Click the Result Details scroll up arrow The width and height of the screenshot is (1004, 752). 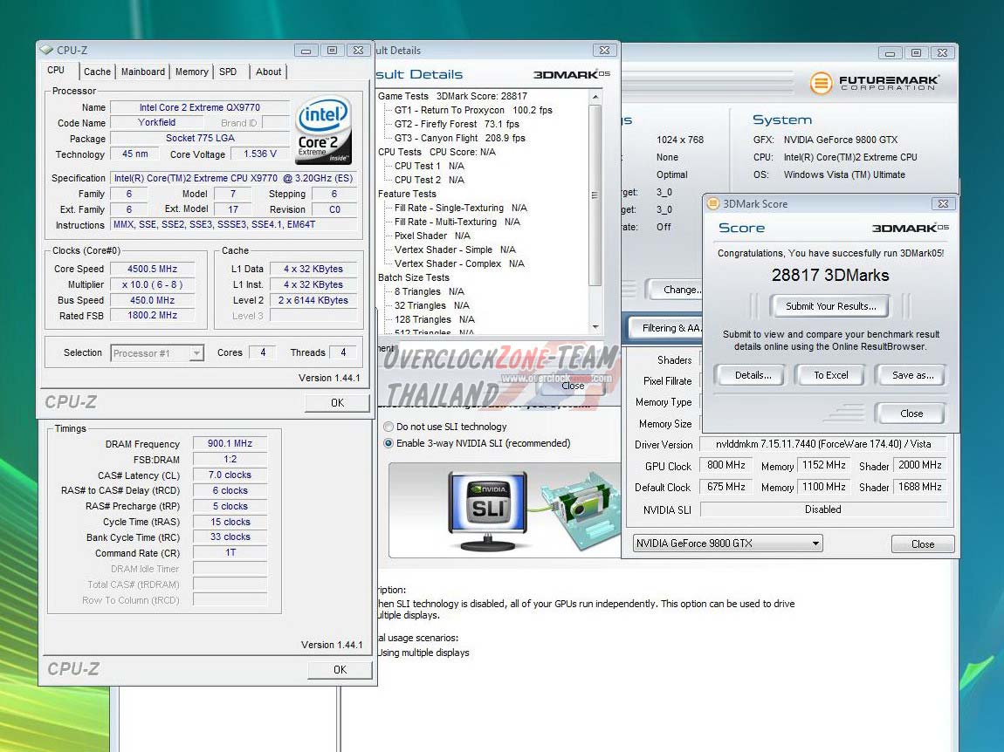coord(595,98)
